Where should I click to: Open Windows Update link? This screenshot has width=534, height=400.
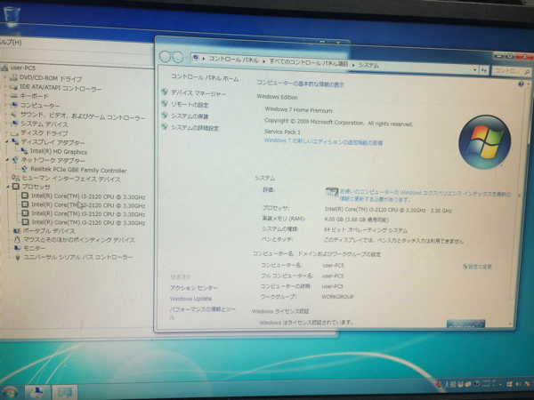tap(190, 299)
